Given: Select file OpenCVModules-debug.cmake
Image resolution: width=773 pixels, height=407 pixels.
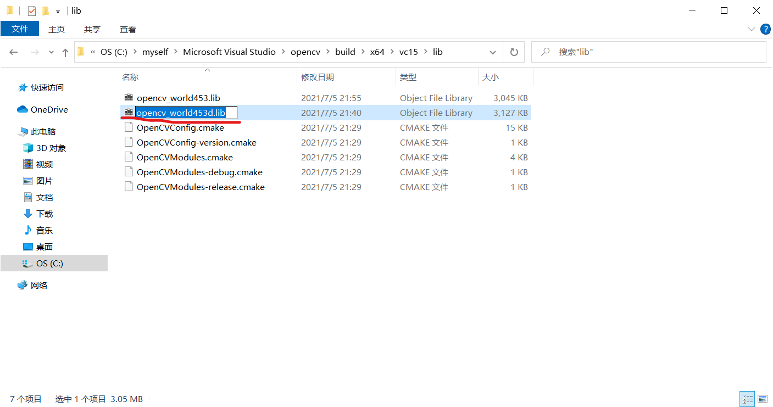Looking at the screenshot, I should (x=199, y=172).
